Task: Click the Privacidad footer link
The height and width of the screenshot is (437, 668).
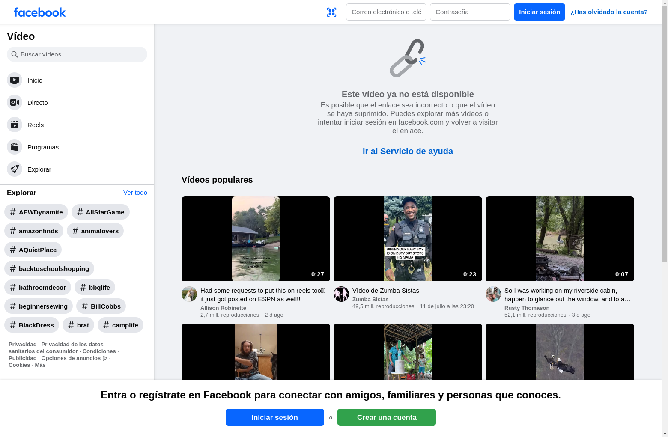Action: pos(23,345)
